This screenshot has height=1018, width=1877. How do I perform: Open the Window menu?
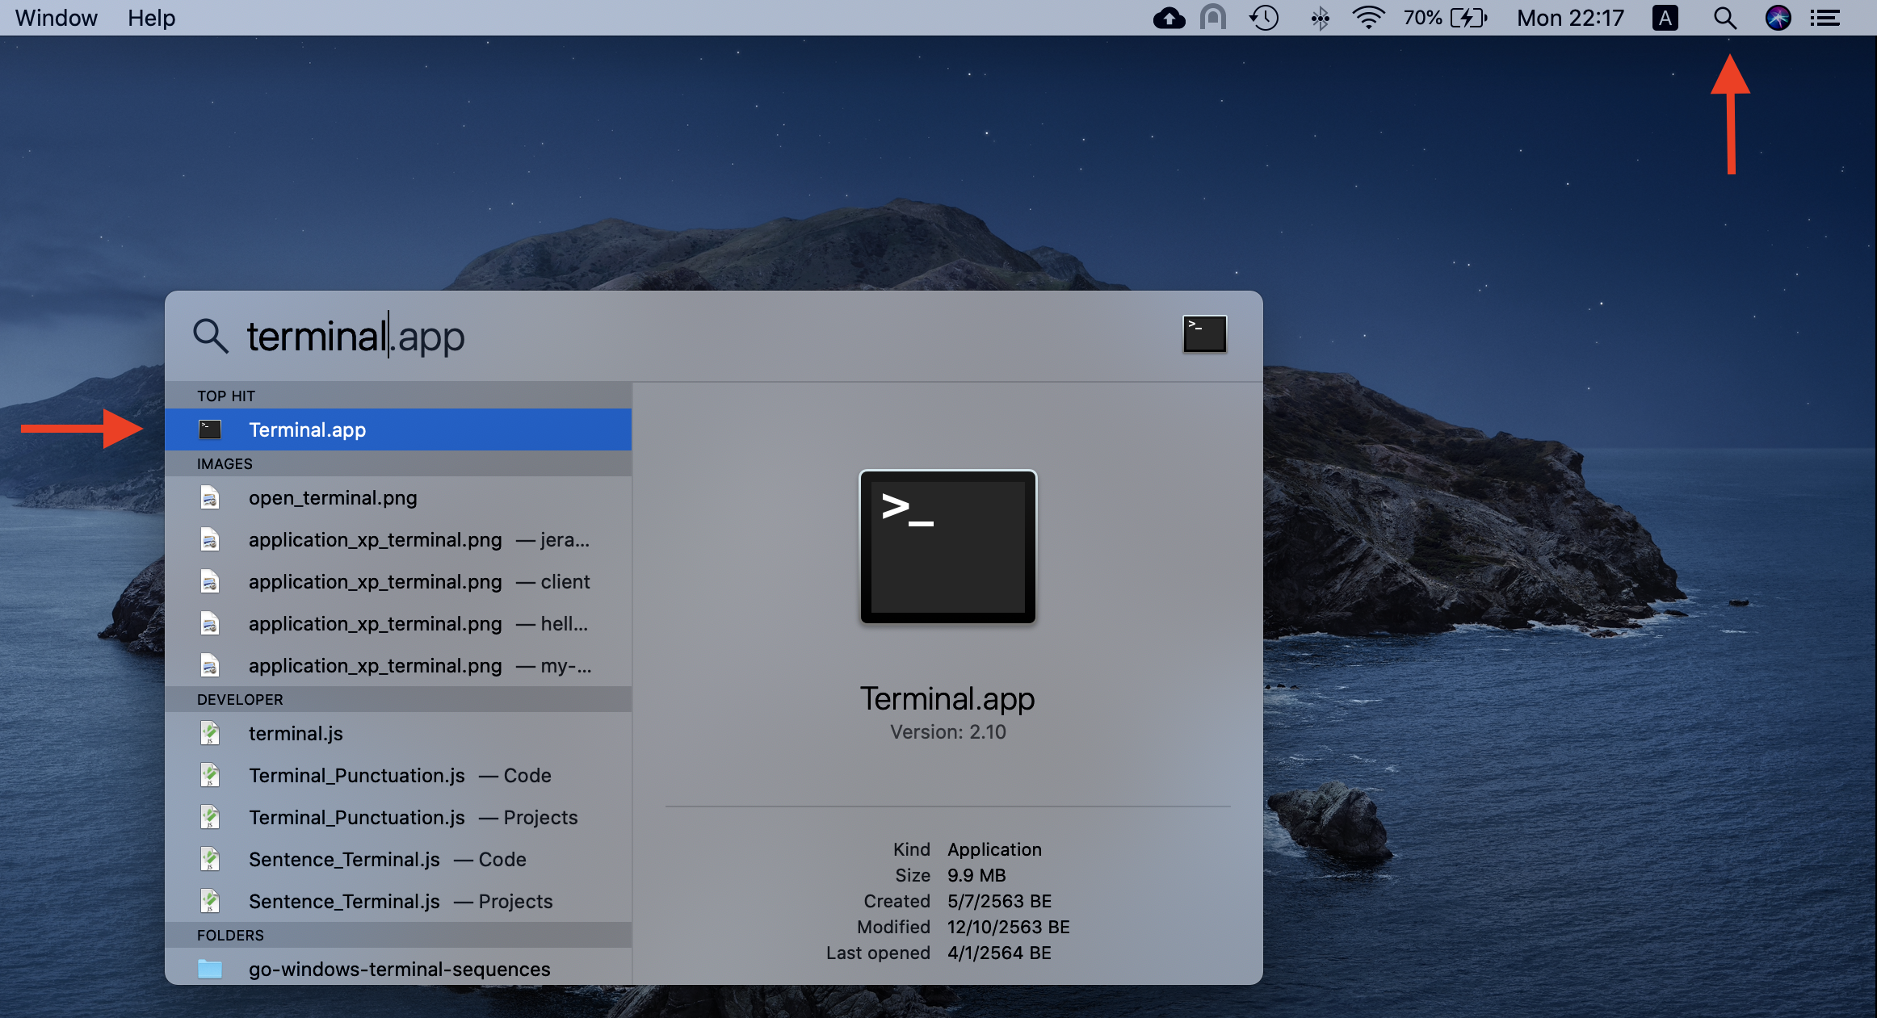(x=57, y=18)
